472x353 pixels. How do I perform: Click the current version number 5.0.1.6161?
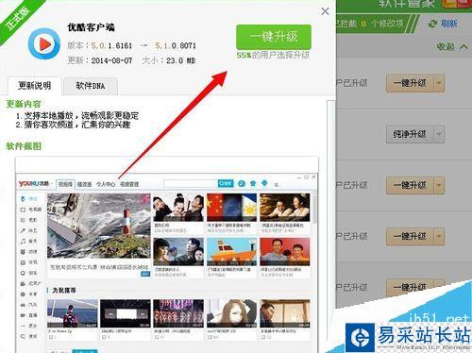(111, 45)
